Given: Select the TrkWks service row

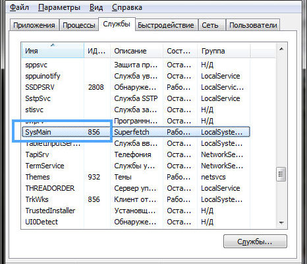Looking at the screenshot, I should coord(136,199).
